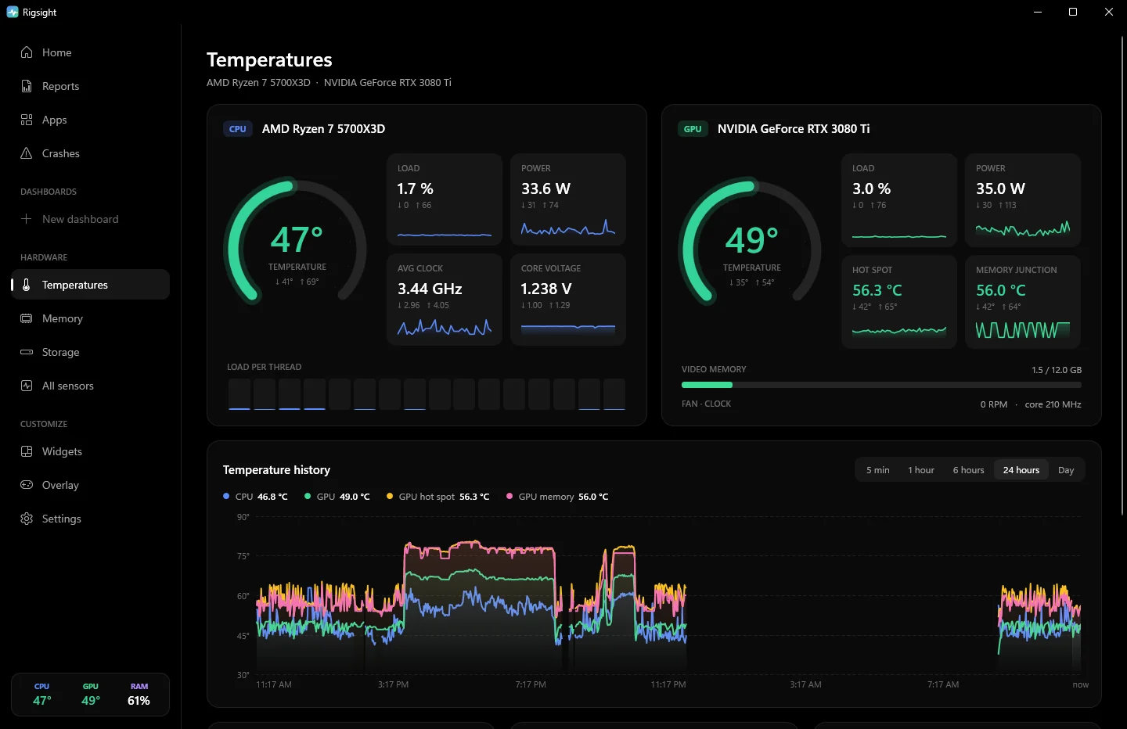Open the Settings gear icon
This screenshot has height=729, width=1127.
tap(27, 519)
